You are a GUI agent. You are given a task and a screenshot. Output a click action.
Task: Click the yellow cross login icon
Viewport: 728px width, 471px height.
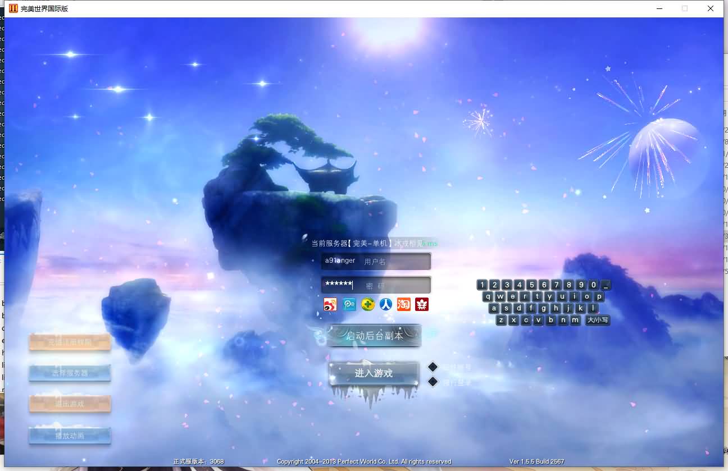point(367,304)
